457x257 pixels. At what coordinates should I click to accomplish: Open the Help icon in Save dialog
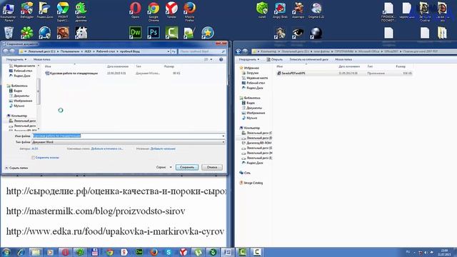[x=221, y=59]
